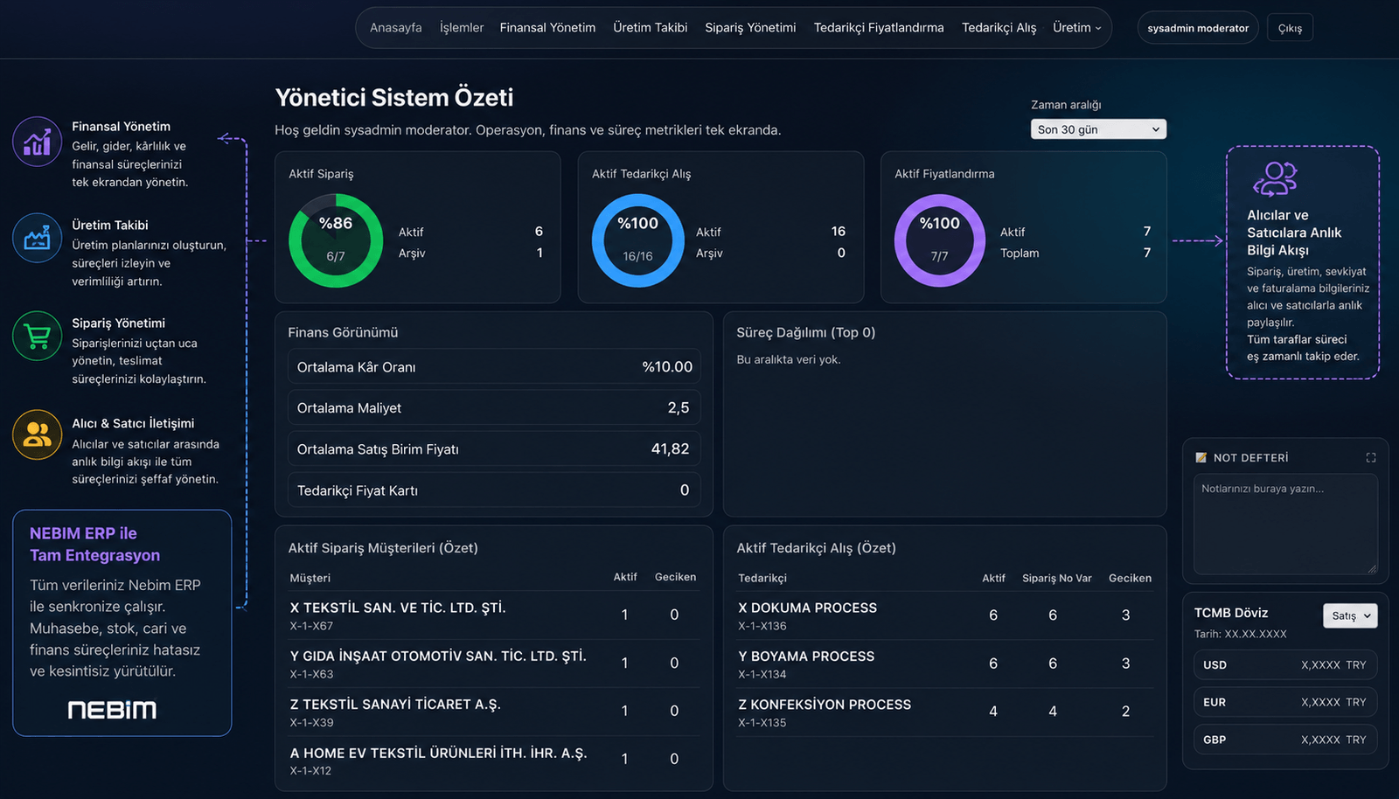Click the notepad emoji icon beside Not Defteri
Image resolution: width=1399 pixels, height=799 pixels.
tap(1201, 458)
